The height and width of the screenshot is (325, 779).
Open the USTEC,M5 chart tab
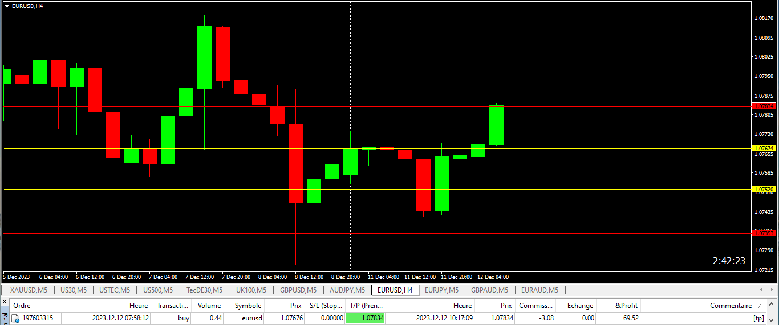pyautogui.click(x=114, y=290)
